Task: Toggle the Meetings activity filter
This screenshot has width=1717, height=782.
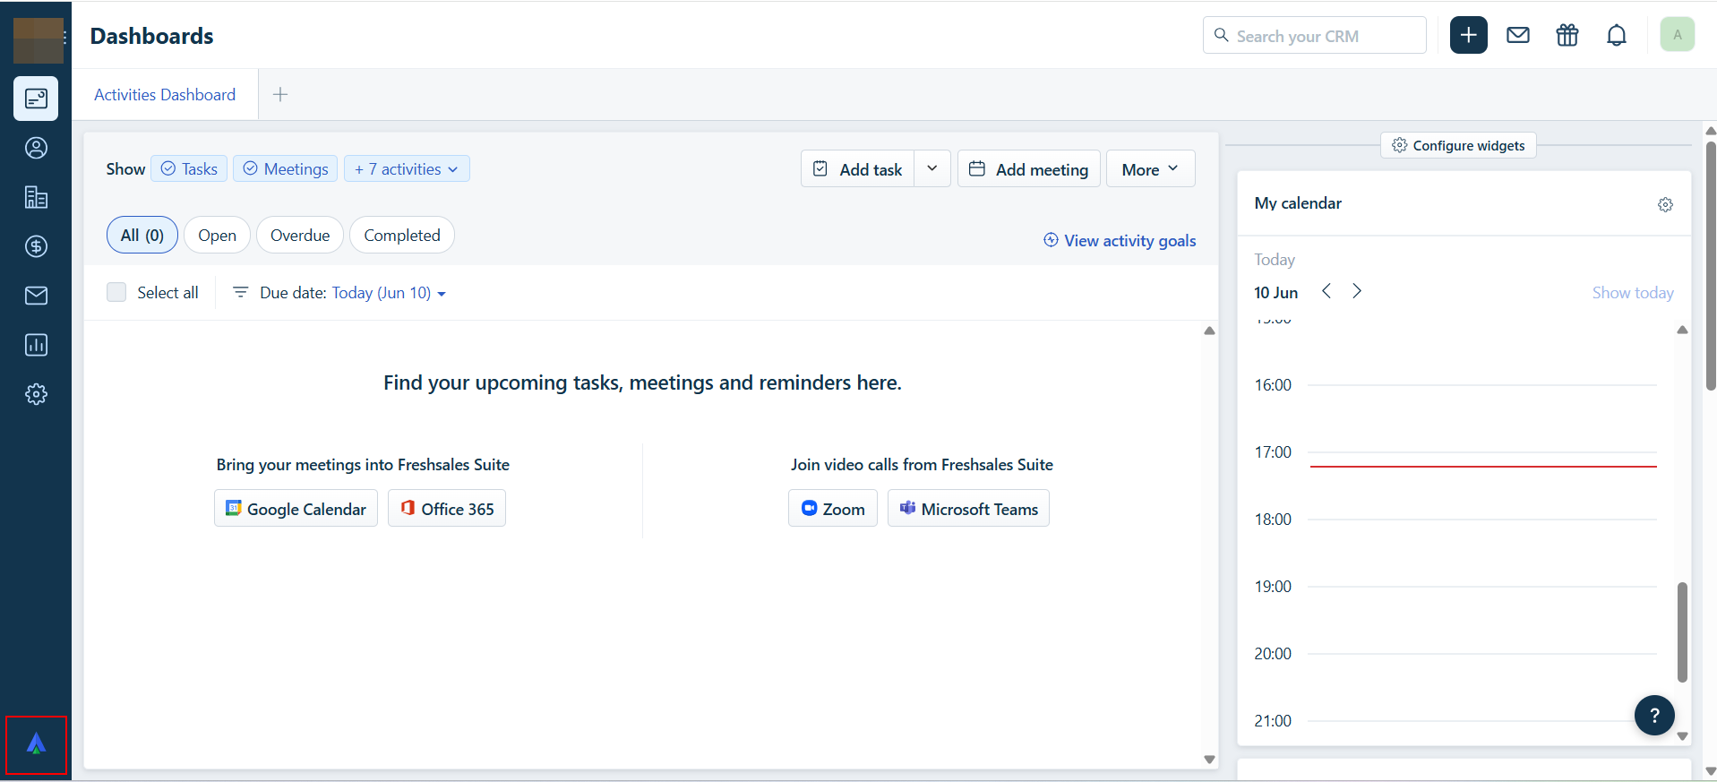Action: 285,168
